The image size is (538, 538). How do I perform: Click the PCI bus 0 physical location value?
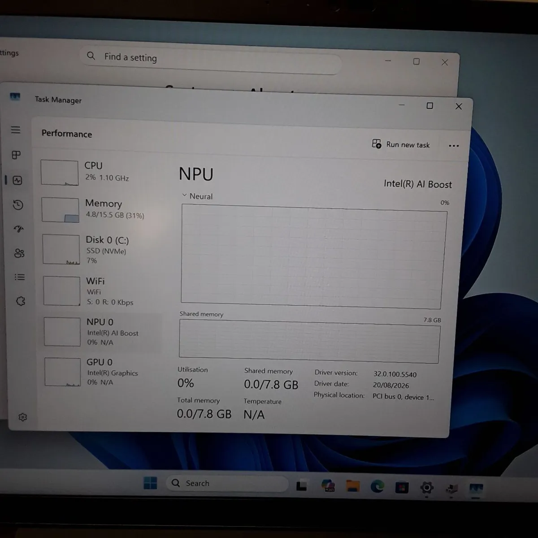point(403,397)
